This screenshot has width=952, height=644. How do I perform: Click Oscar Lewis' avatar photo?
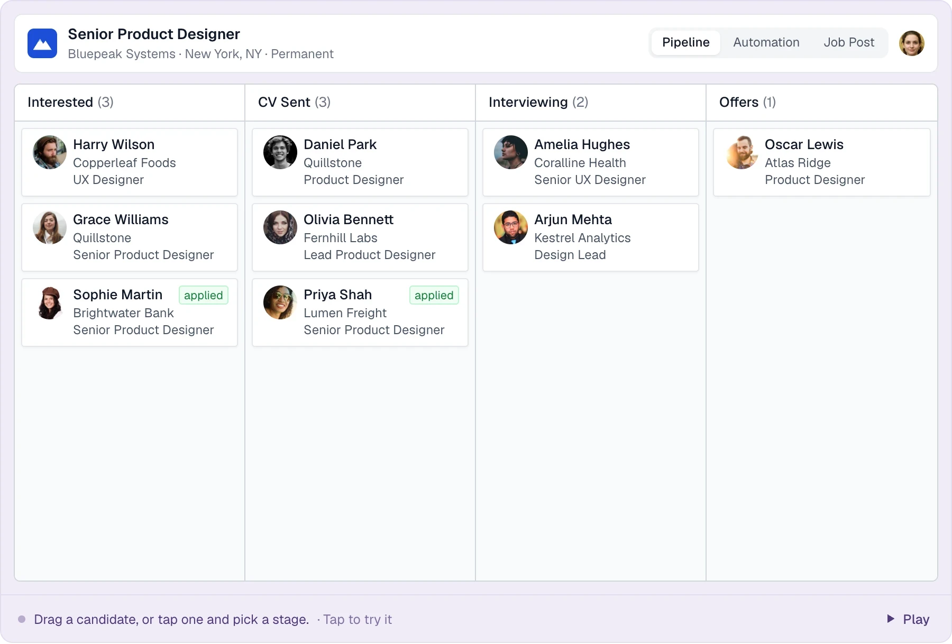coord(742,152)
